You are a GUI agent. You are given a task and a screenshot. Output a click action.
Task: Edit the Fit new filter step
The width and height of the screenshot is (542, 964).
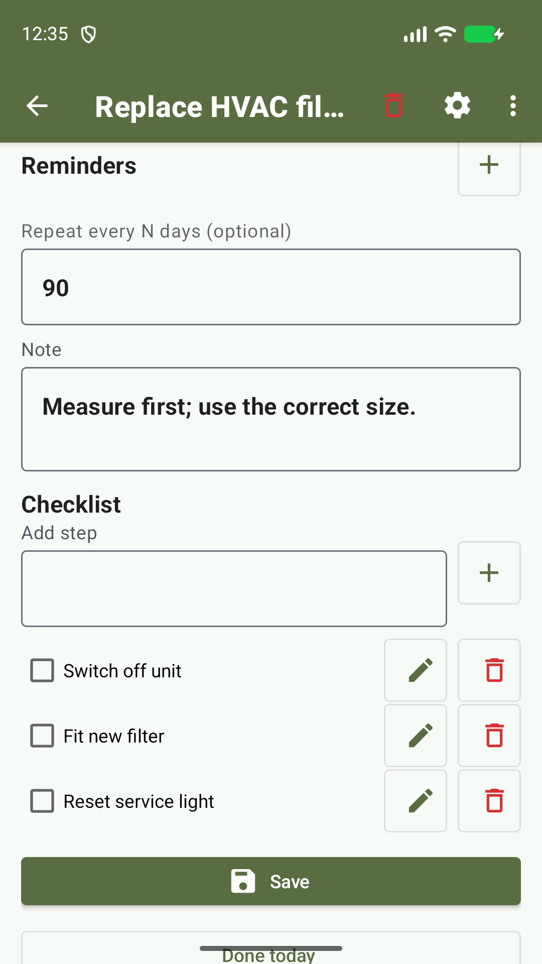pos(416,736)
